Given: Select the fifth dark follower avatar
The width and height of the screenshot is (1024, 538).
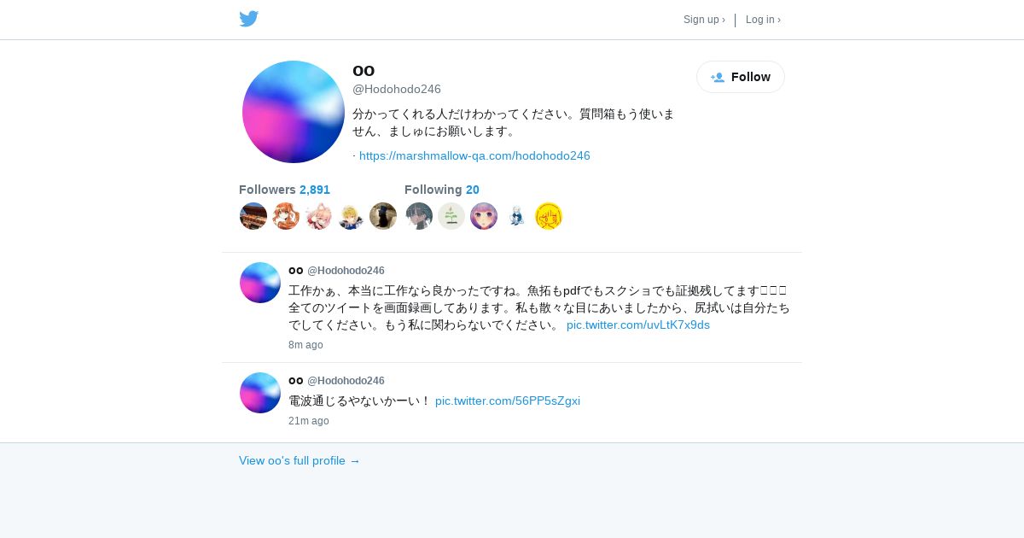Looking at the screenshot, I should point(383,216).
